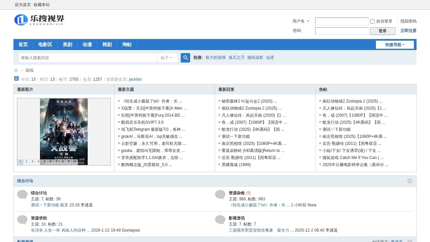Click the 立即注册 registration link
The image size is (430, 242).
click(408, 31)
